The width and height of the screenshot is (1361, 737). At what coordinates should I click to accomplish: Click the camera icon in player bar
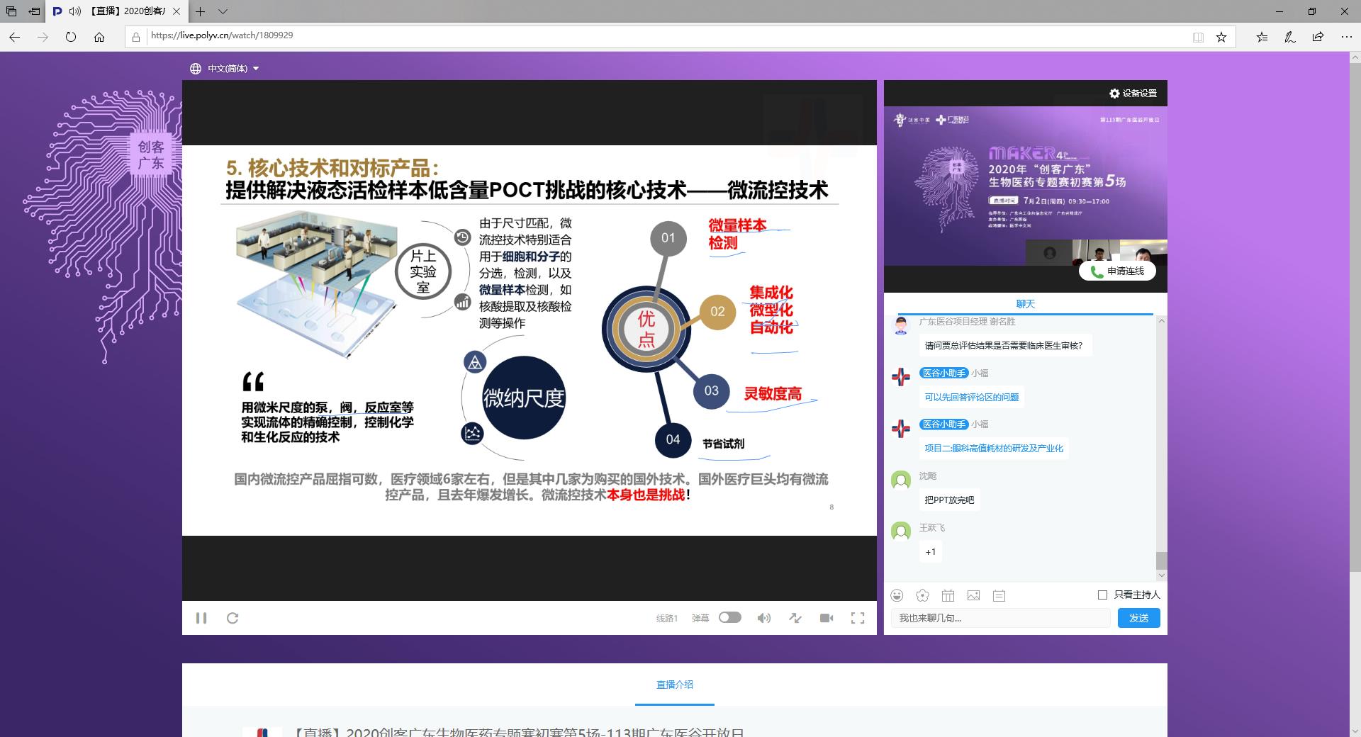click(x=827, y=618)
